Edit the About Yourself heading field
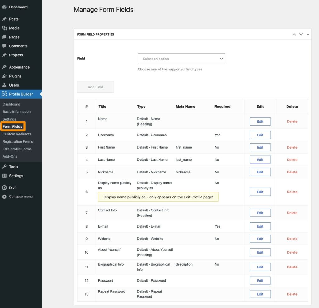 260,252
